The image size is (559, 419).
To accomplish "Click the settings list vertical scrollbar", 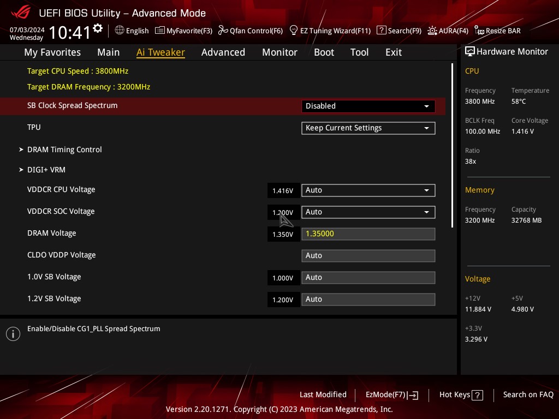I will tap(452, 145).
